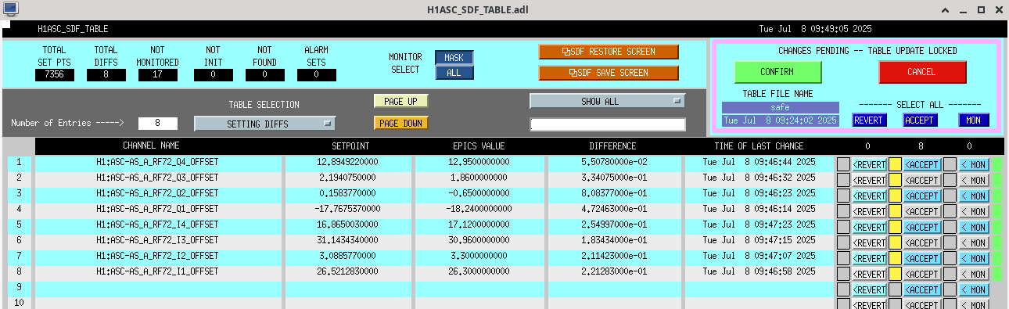Open the SETTING DIFFS table selection dropdown
This screenshot has height=309, width=1009.
point(264,124)
